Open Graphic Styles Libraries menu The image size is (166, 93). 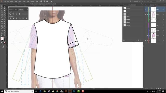(124, 40)
